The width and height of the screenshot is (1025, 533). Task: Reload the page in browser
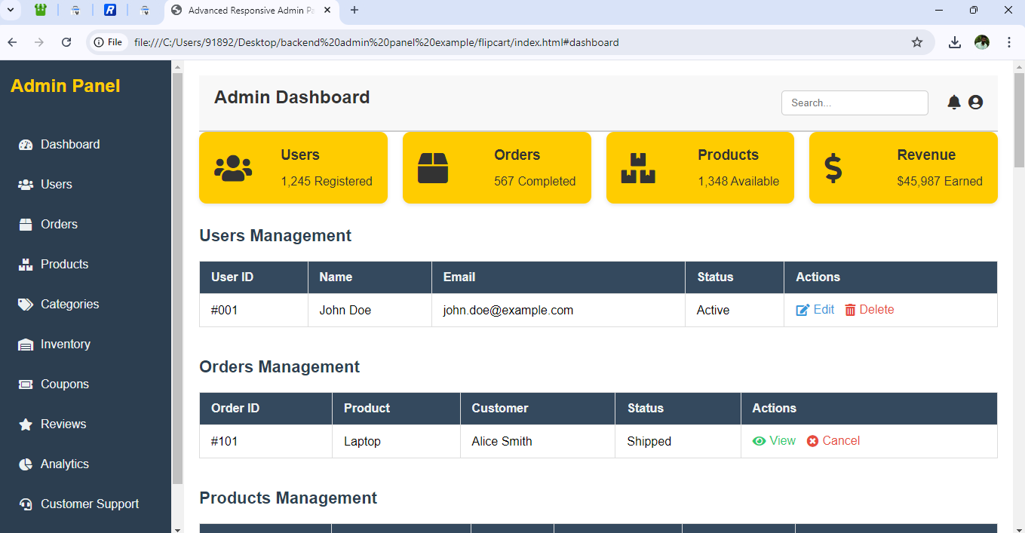click(66, 42)
